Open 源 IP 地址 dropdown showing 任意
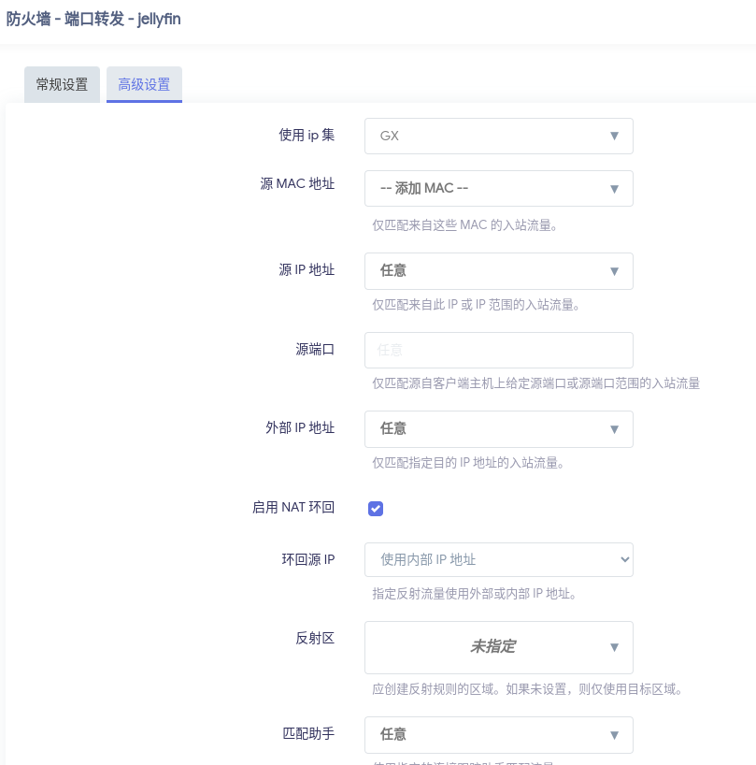Viewport: 756px width, 765px height. (486, 271)
